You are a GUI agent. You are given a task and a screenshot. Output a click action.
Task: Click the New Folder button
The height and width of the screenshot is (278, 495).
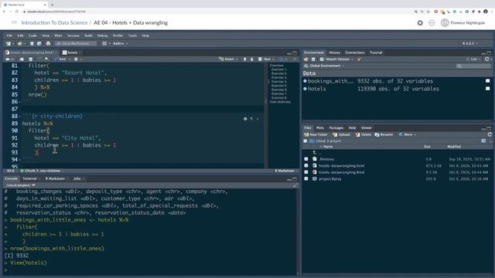click(x=316, y=134)
